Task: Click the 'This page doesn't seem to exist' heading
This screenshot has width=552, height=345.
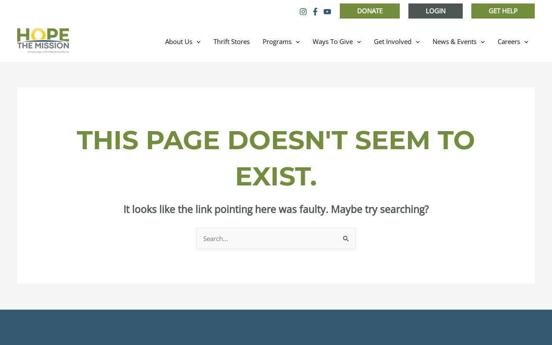Action: point(276,158)
